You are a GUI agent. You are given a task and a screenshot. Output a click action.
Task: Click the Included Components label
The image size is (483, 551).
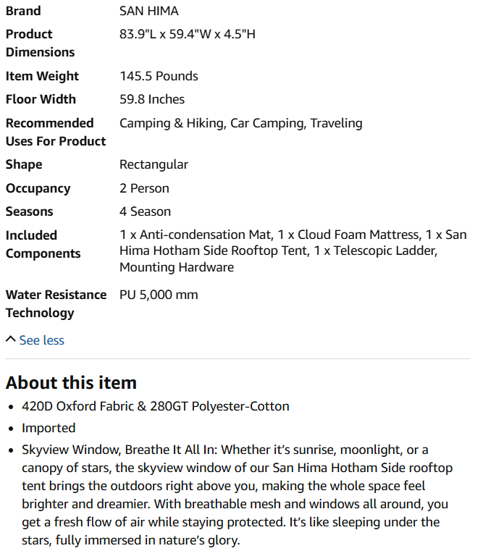click(43, 244)
